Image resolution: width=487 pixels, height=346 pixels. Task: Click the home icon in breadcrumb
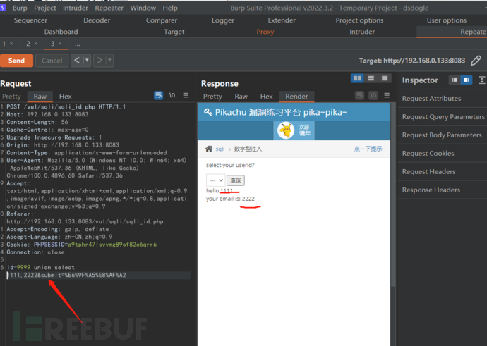coord(209,149)
